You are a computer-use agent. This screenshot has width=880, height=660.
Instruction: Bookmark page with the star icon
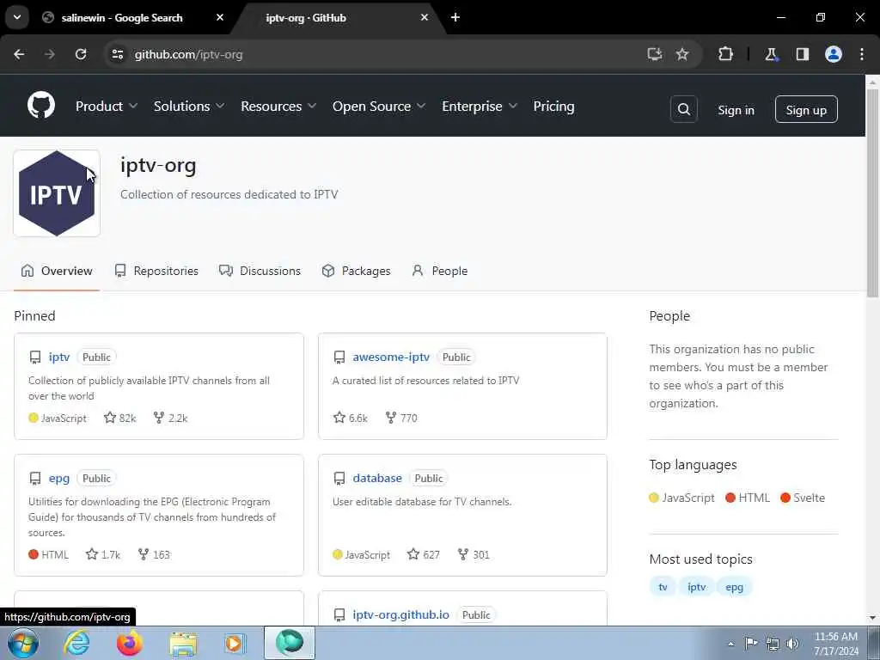tap(681, 54)
